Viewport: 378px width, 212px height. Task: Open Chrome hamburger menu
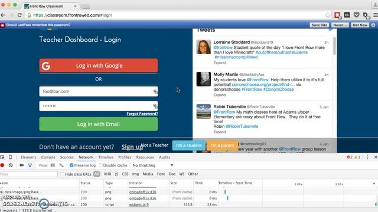click(x=376, y=15)
